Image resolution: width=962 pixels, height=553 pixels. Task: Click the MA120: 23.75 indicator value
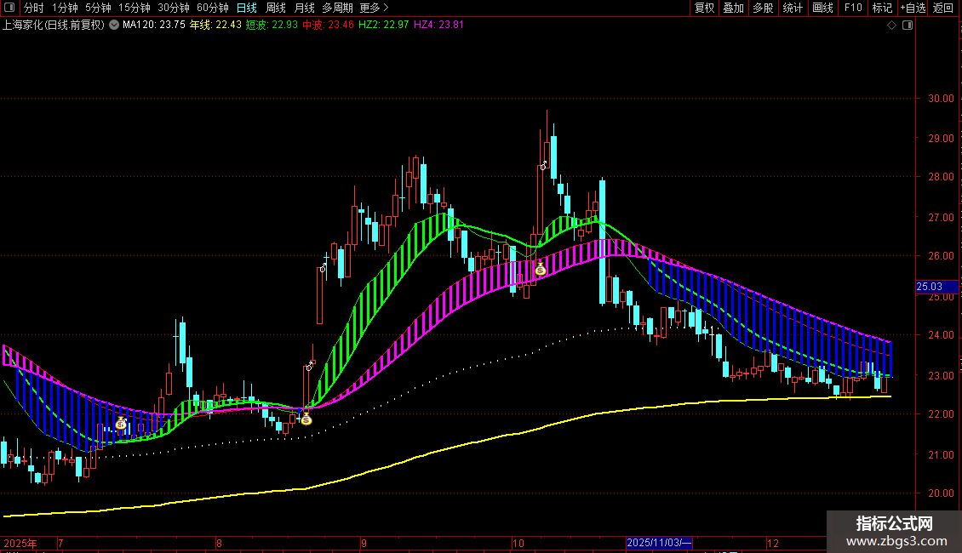click(154, 26)
